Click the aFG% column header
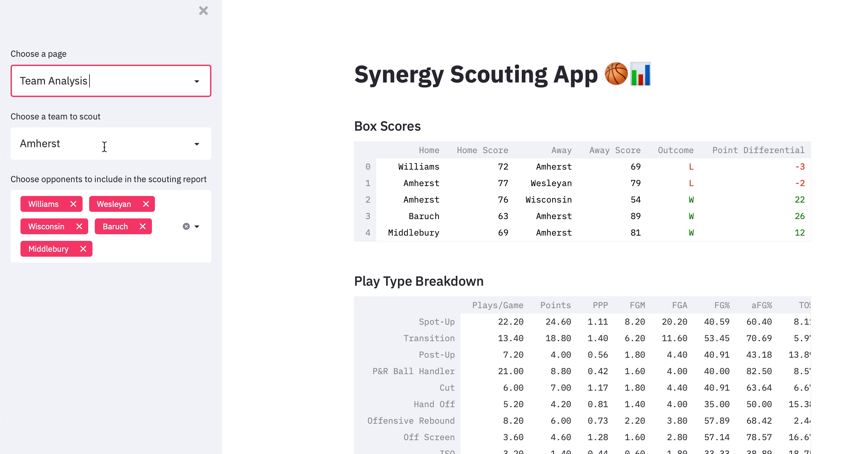 (x=761, y=305)
